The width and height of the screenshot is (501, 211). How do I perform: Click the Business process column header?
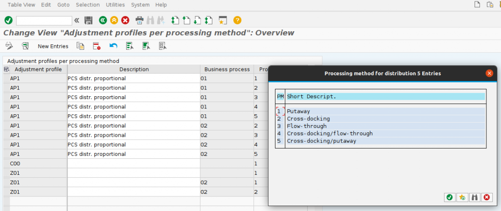tap(227, 69)
